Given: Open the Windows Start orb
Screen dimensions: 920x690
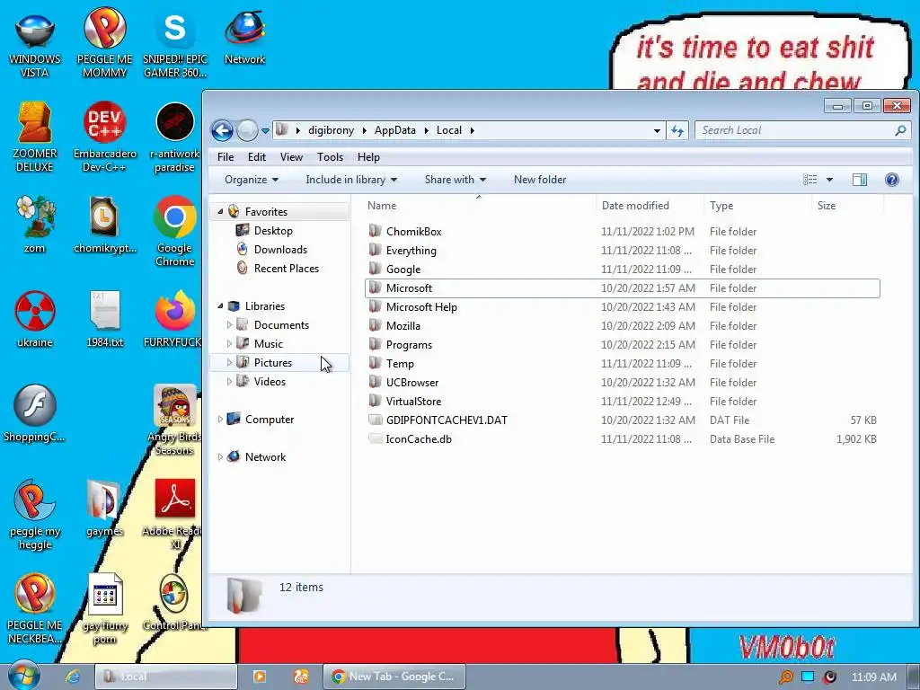Looking at the screenshot, I should (x=23, y=676).
